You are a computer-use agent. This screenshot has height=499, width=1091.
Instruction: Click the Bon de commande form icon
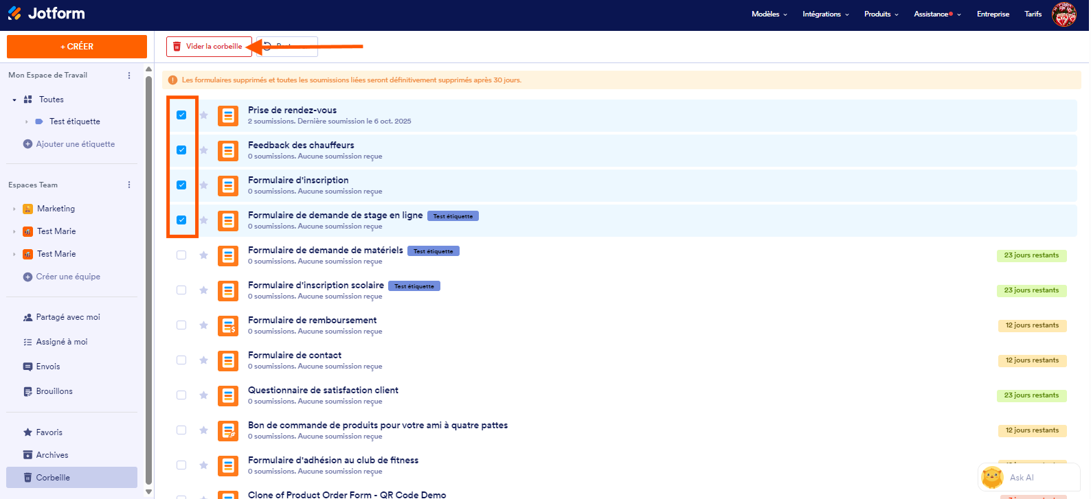pyautogui.click(x=228, y=431)
